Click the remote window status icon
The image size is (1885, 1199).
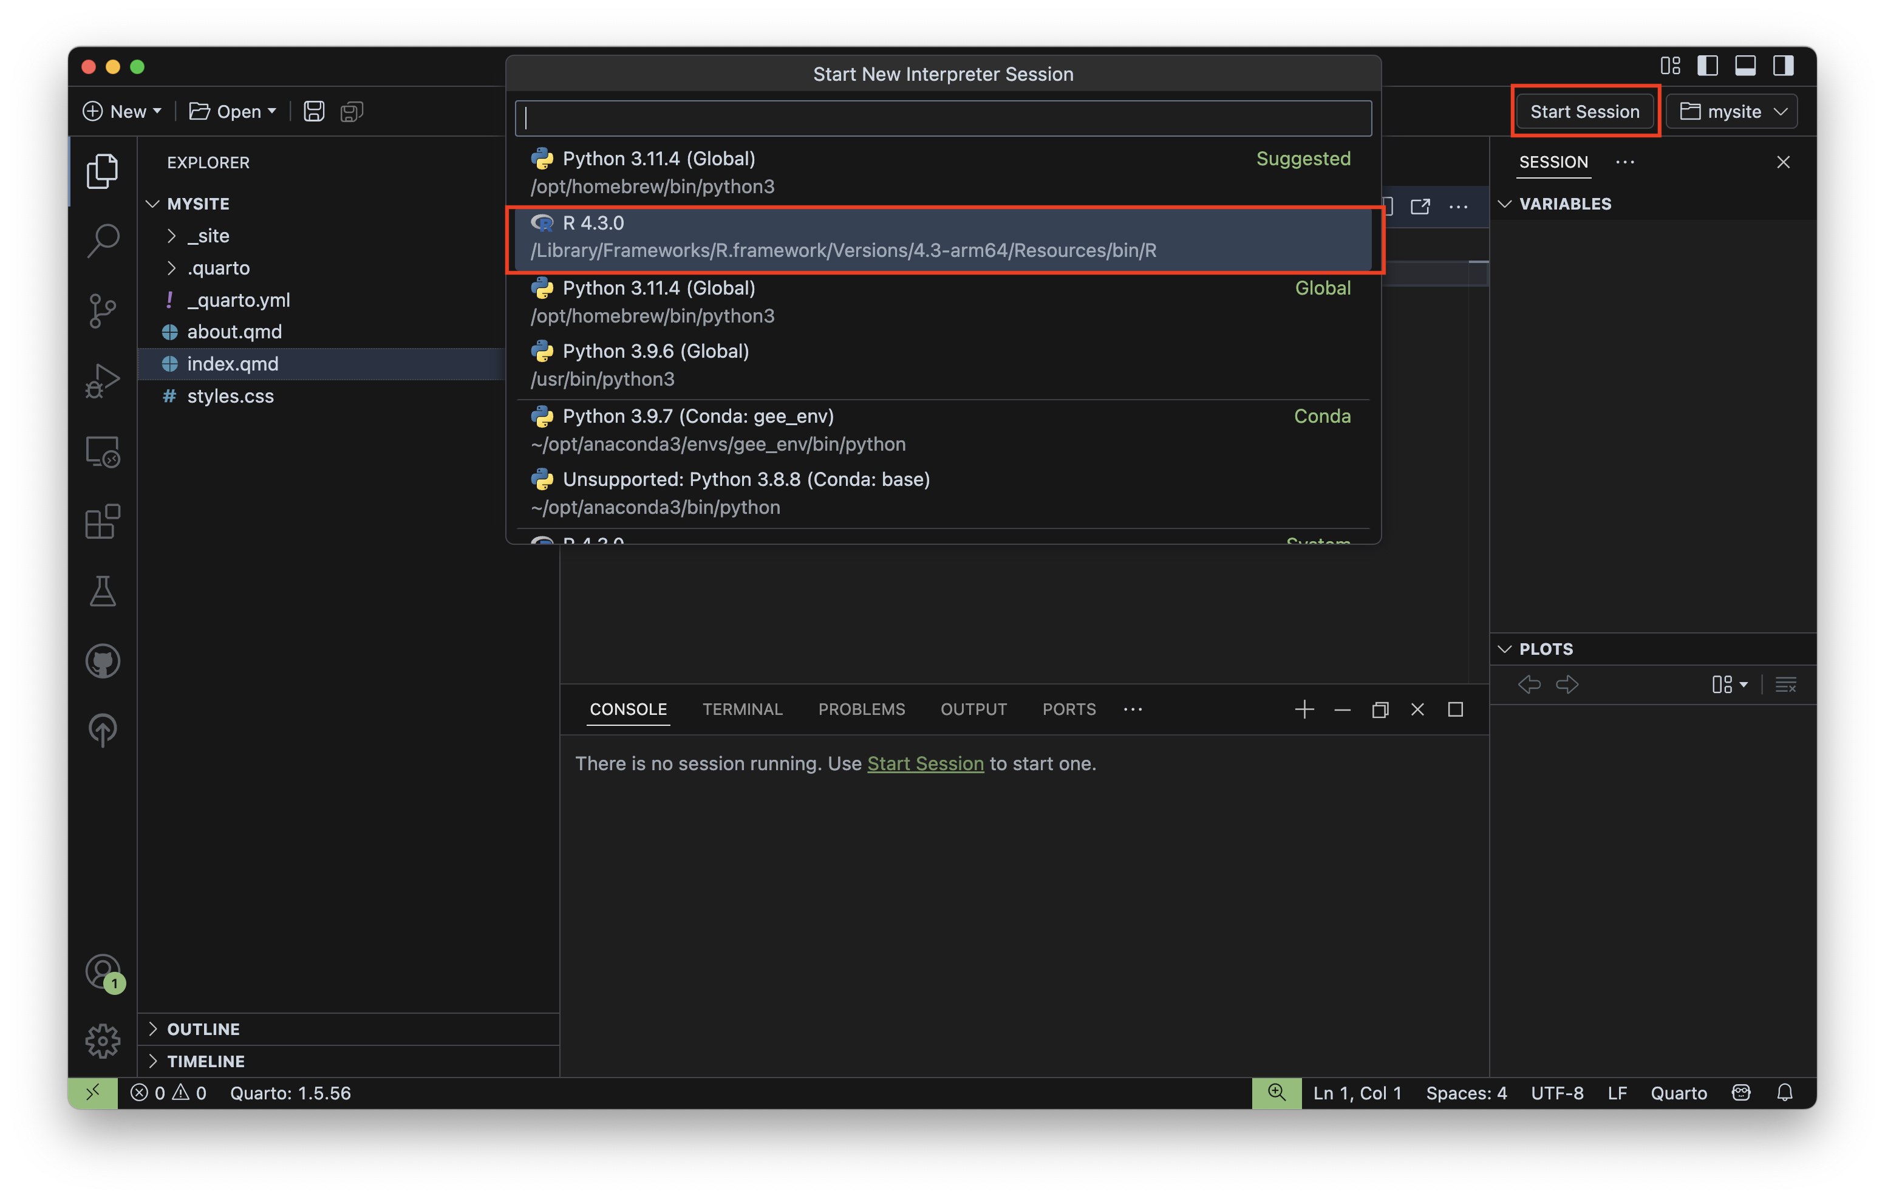tap(92, 1093)
